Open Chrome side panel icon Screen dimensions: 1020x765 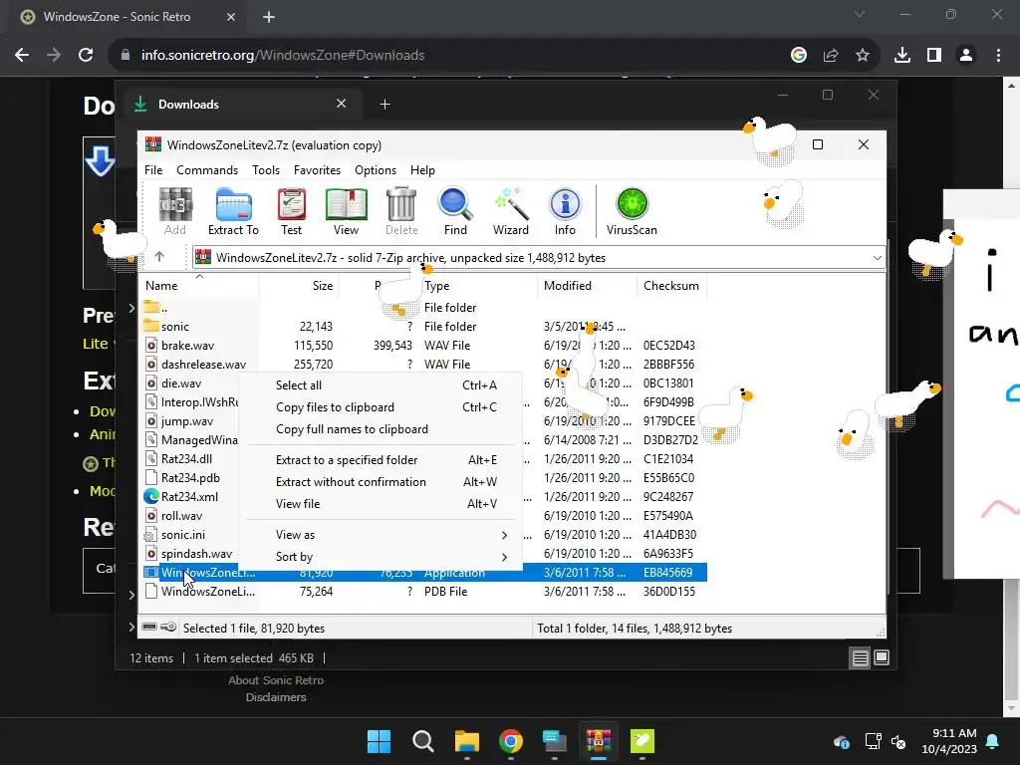point(934,56)
